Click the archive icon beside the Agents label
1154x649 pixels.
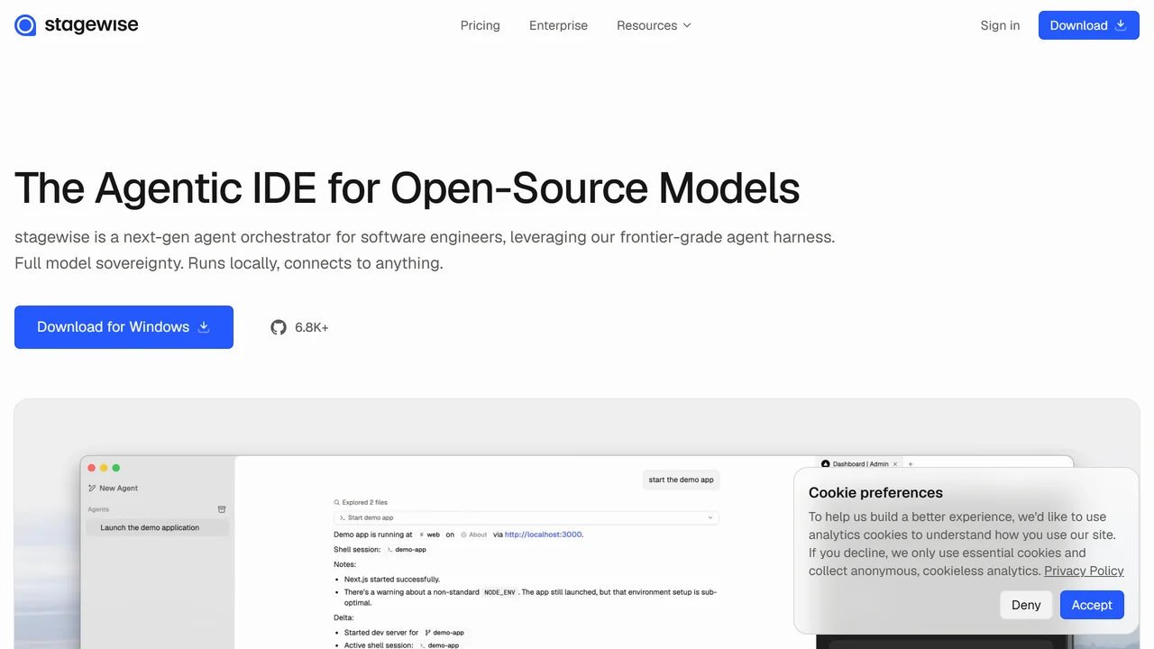click(x=222, y=509)
